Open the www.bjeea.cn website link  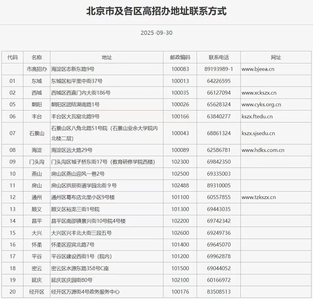258,69
